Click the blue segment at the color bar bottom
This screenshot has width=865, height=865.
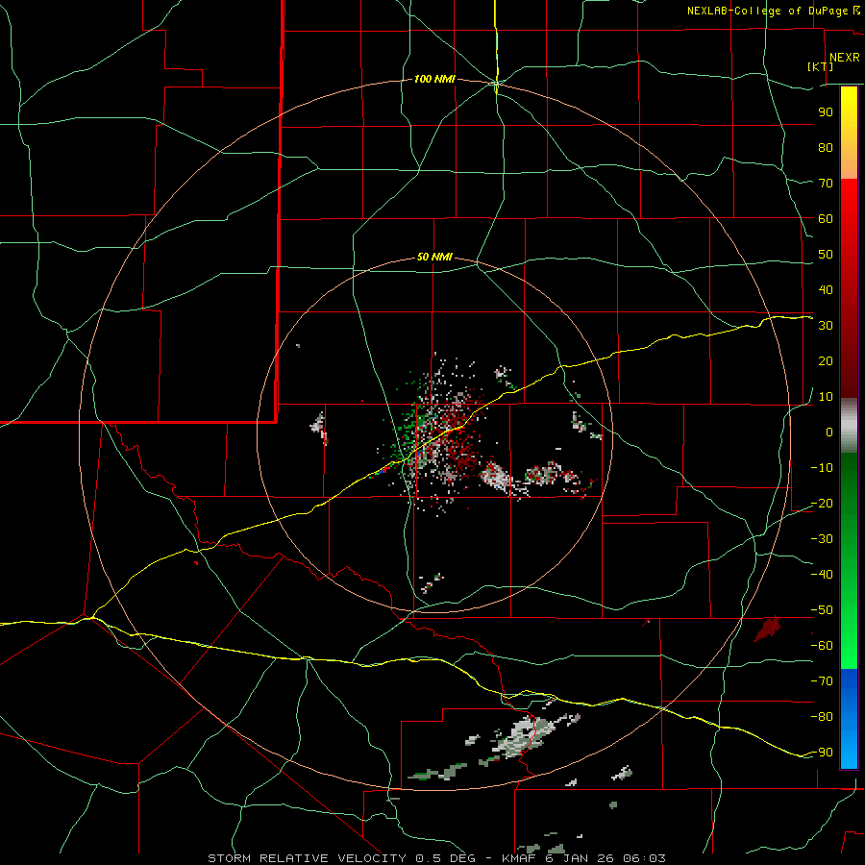pos(849,719)
